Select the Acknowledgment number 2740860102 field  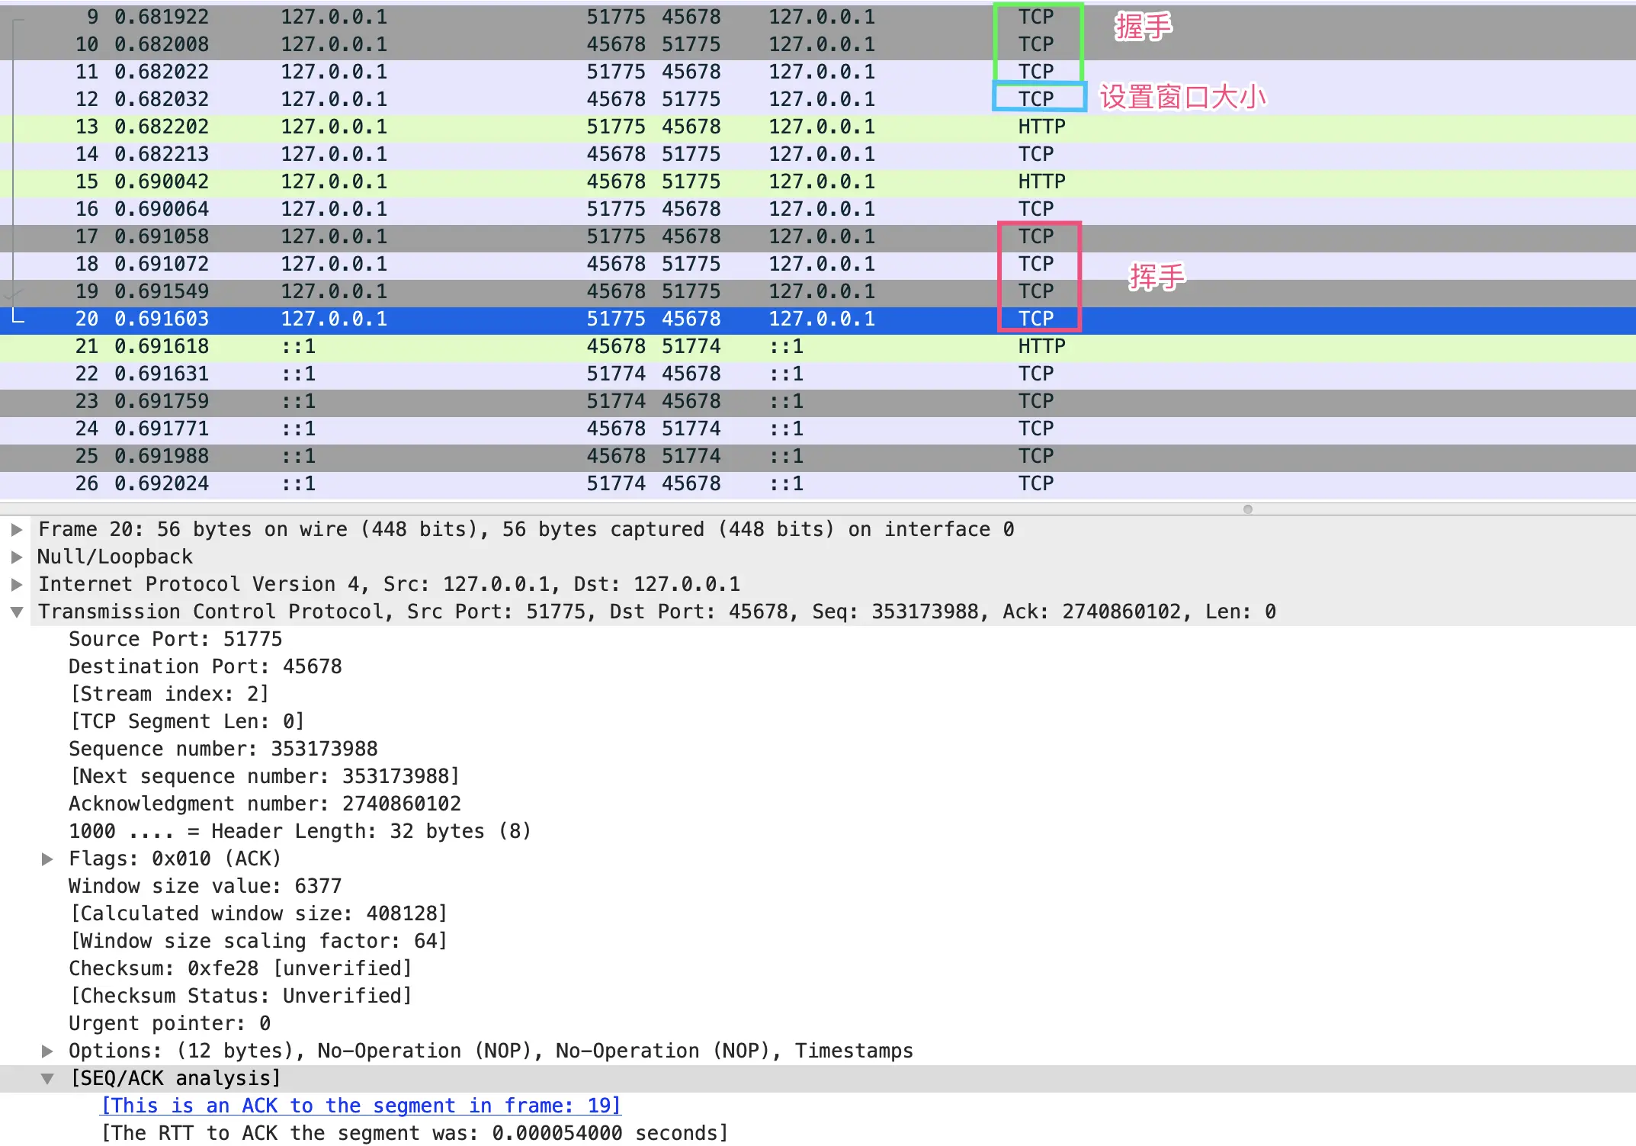[264, 804]
